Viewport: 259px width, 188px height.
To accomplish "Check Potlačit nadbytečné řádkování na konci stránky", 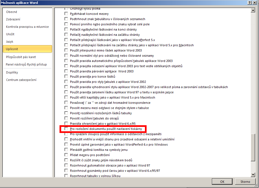I will click(x=66, y=29).
